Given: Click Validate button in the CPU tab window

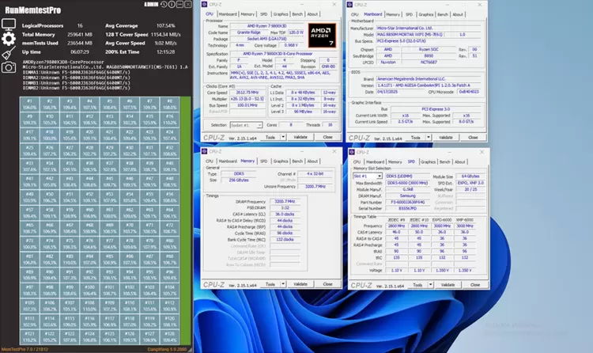Looking at the screenshot, I should click(299, 137).
